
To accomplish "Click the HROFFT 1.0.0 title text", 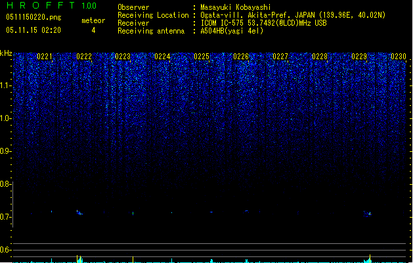I will click(51, 5).
